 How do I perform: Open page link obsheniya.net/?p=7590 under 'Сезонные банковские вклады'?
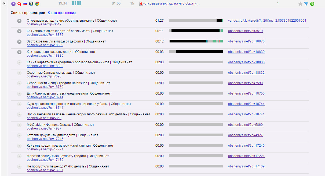pos(44,76)
